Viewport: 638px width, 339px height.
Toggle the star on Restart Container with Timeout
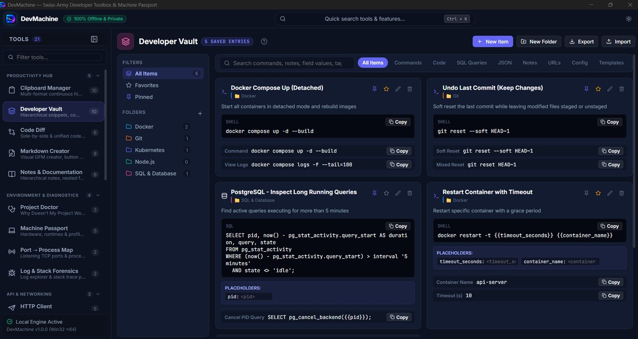pos(598,193)
